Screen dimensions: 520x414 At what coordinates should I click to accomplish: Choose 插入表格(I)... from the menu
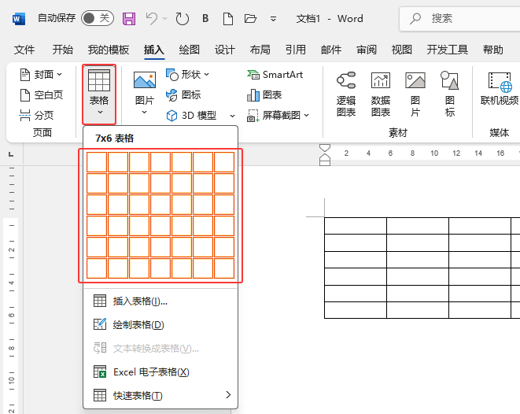coord(160,301)
